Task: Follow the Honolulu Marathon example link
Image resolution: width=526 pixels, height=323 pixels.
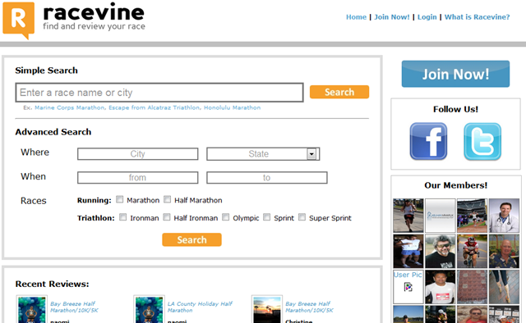Action: 232,107
